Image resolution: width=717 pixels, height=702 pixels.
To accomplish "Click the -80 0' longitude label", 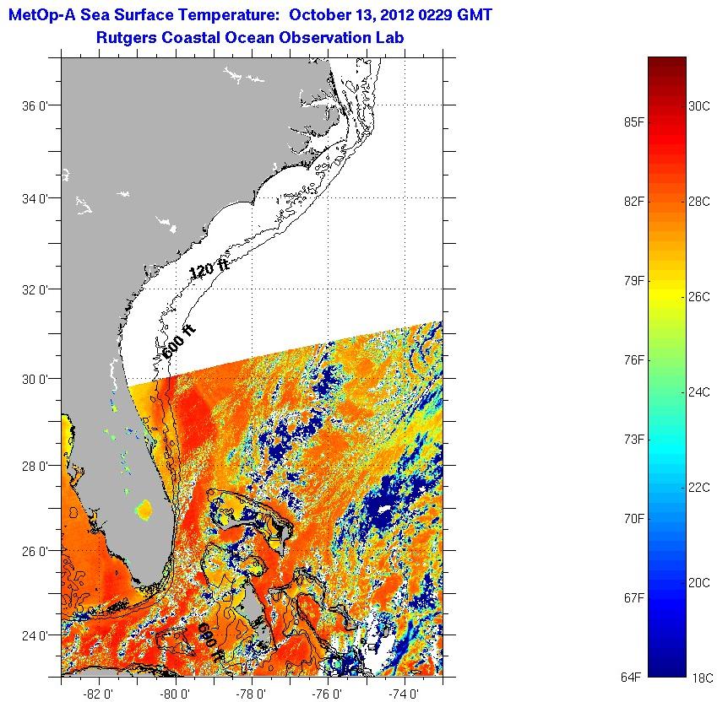I will [x=175, y=694].
